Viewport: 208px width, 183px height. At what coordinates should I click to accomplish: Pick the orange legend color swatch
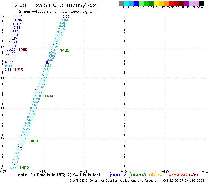[x=166, y=3]
